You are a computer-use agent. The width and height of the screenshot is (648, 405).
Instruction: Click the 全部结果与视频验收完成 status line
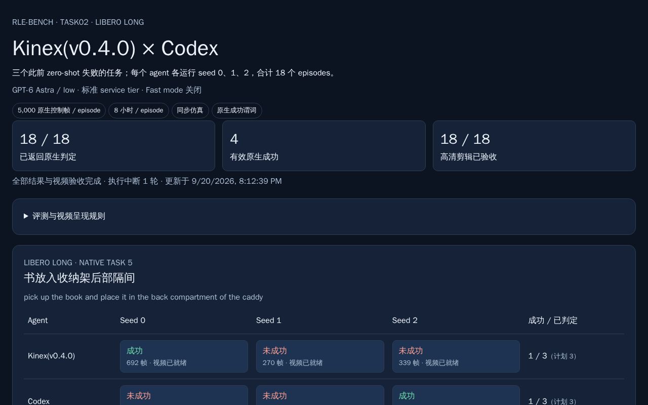(x=147, y=181)
